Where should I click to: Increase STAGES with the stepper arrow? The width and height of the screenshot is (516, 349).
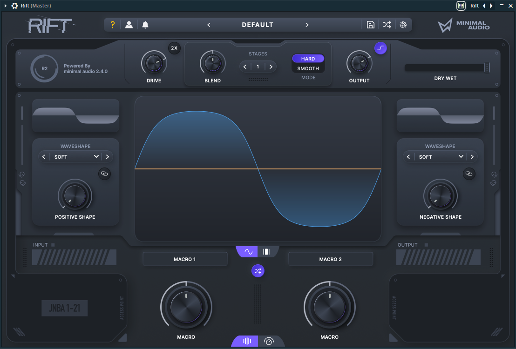(x=271, y=67)
